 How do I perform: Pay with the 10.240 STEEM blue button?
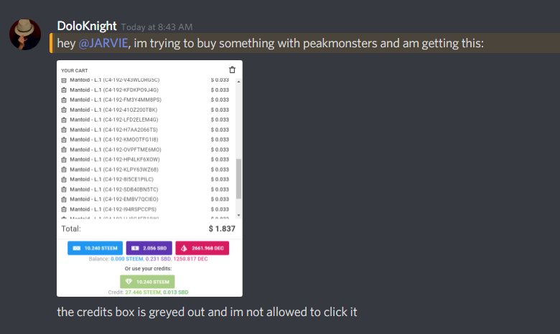coord(95,248)
